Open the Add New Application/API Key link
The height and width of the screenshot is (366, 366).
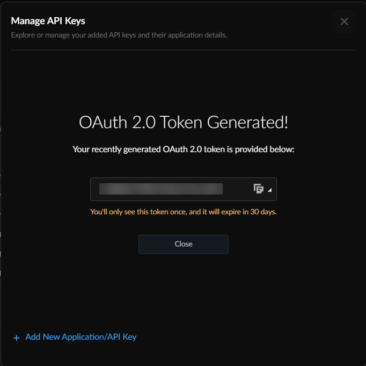point(80,337)
